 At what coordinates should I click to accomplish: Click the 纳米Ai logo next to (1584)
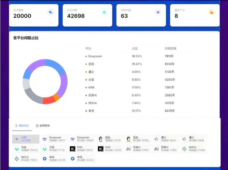(184, 149)
